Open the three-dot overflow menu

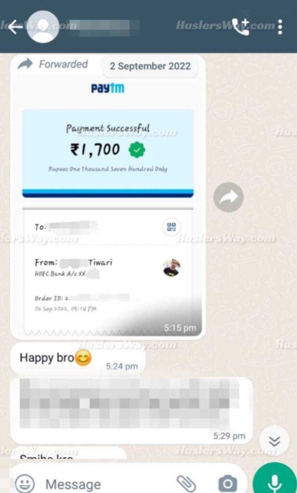pyautogui.click(x=280, y=27)
